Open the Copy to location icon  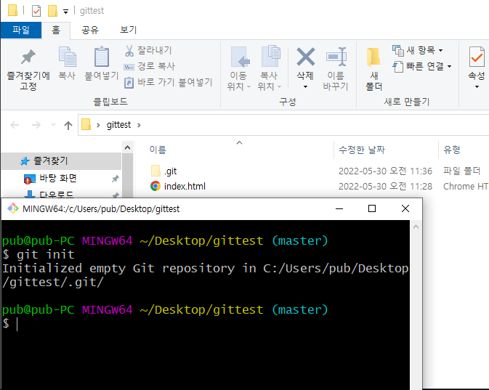pos(270,56)
